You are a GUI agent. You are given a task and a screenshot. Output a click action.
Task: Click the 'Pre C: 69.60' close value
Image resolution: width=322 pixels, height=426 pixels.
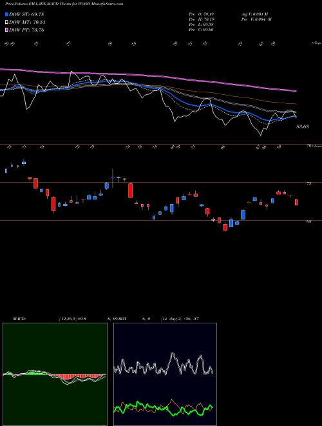point(202,30)
